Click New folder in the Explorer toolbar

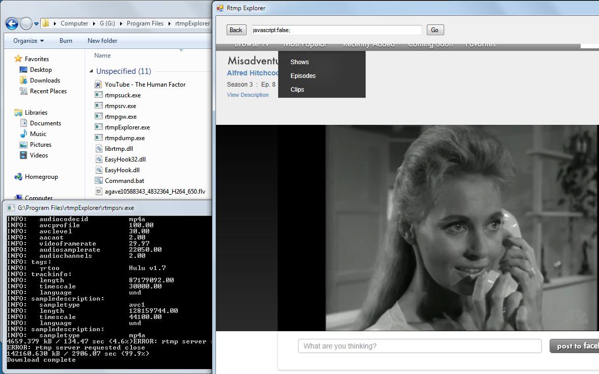point(102,40)
